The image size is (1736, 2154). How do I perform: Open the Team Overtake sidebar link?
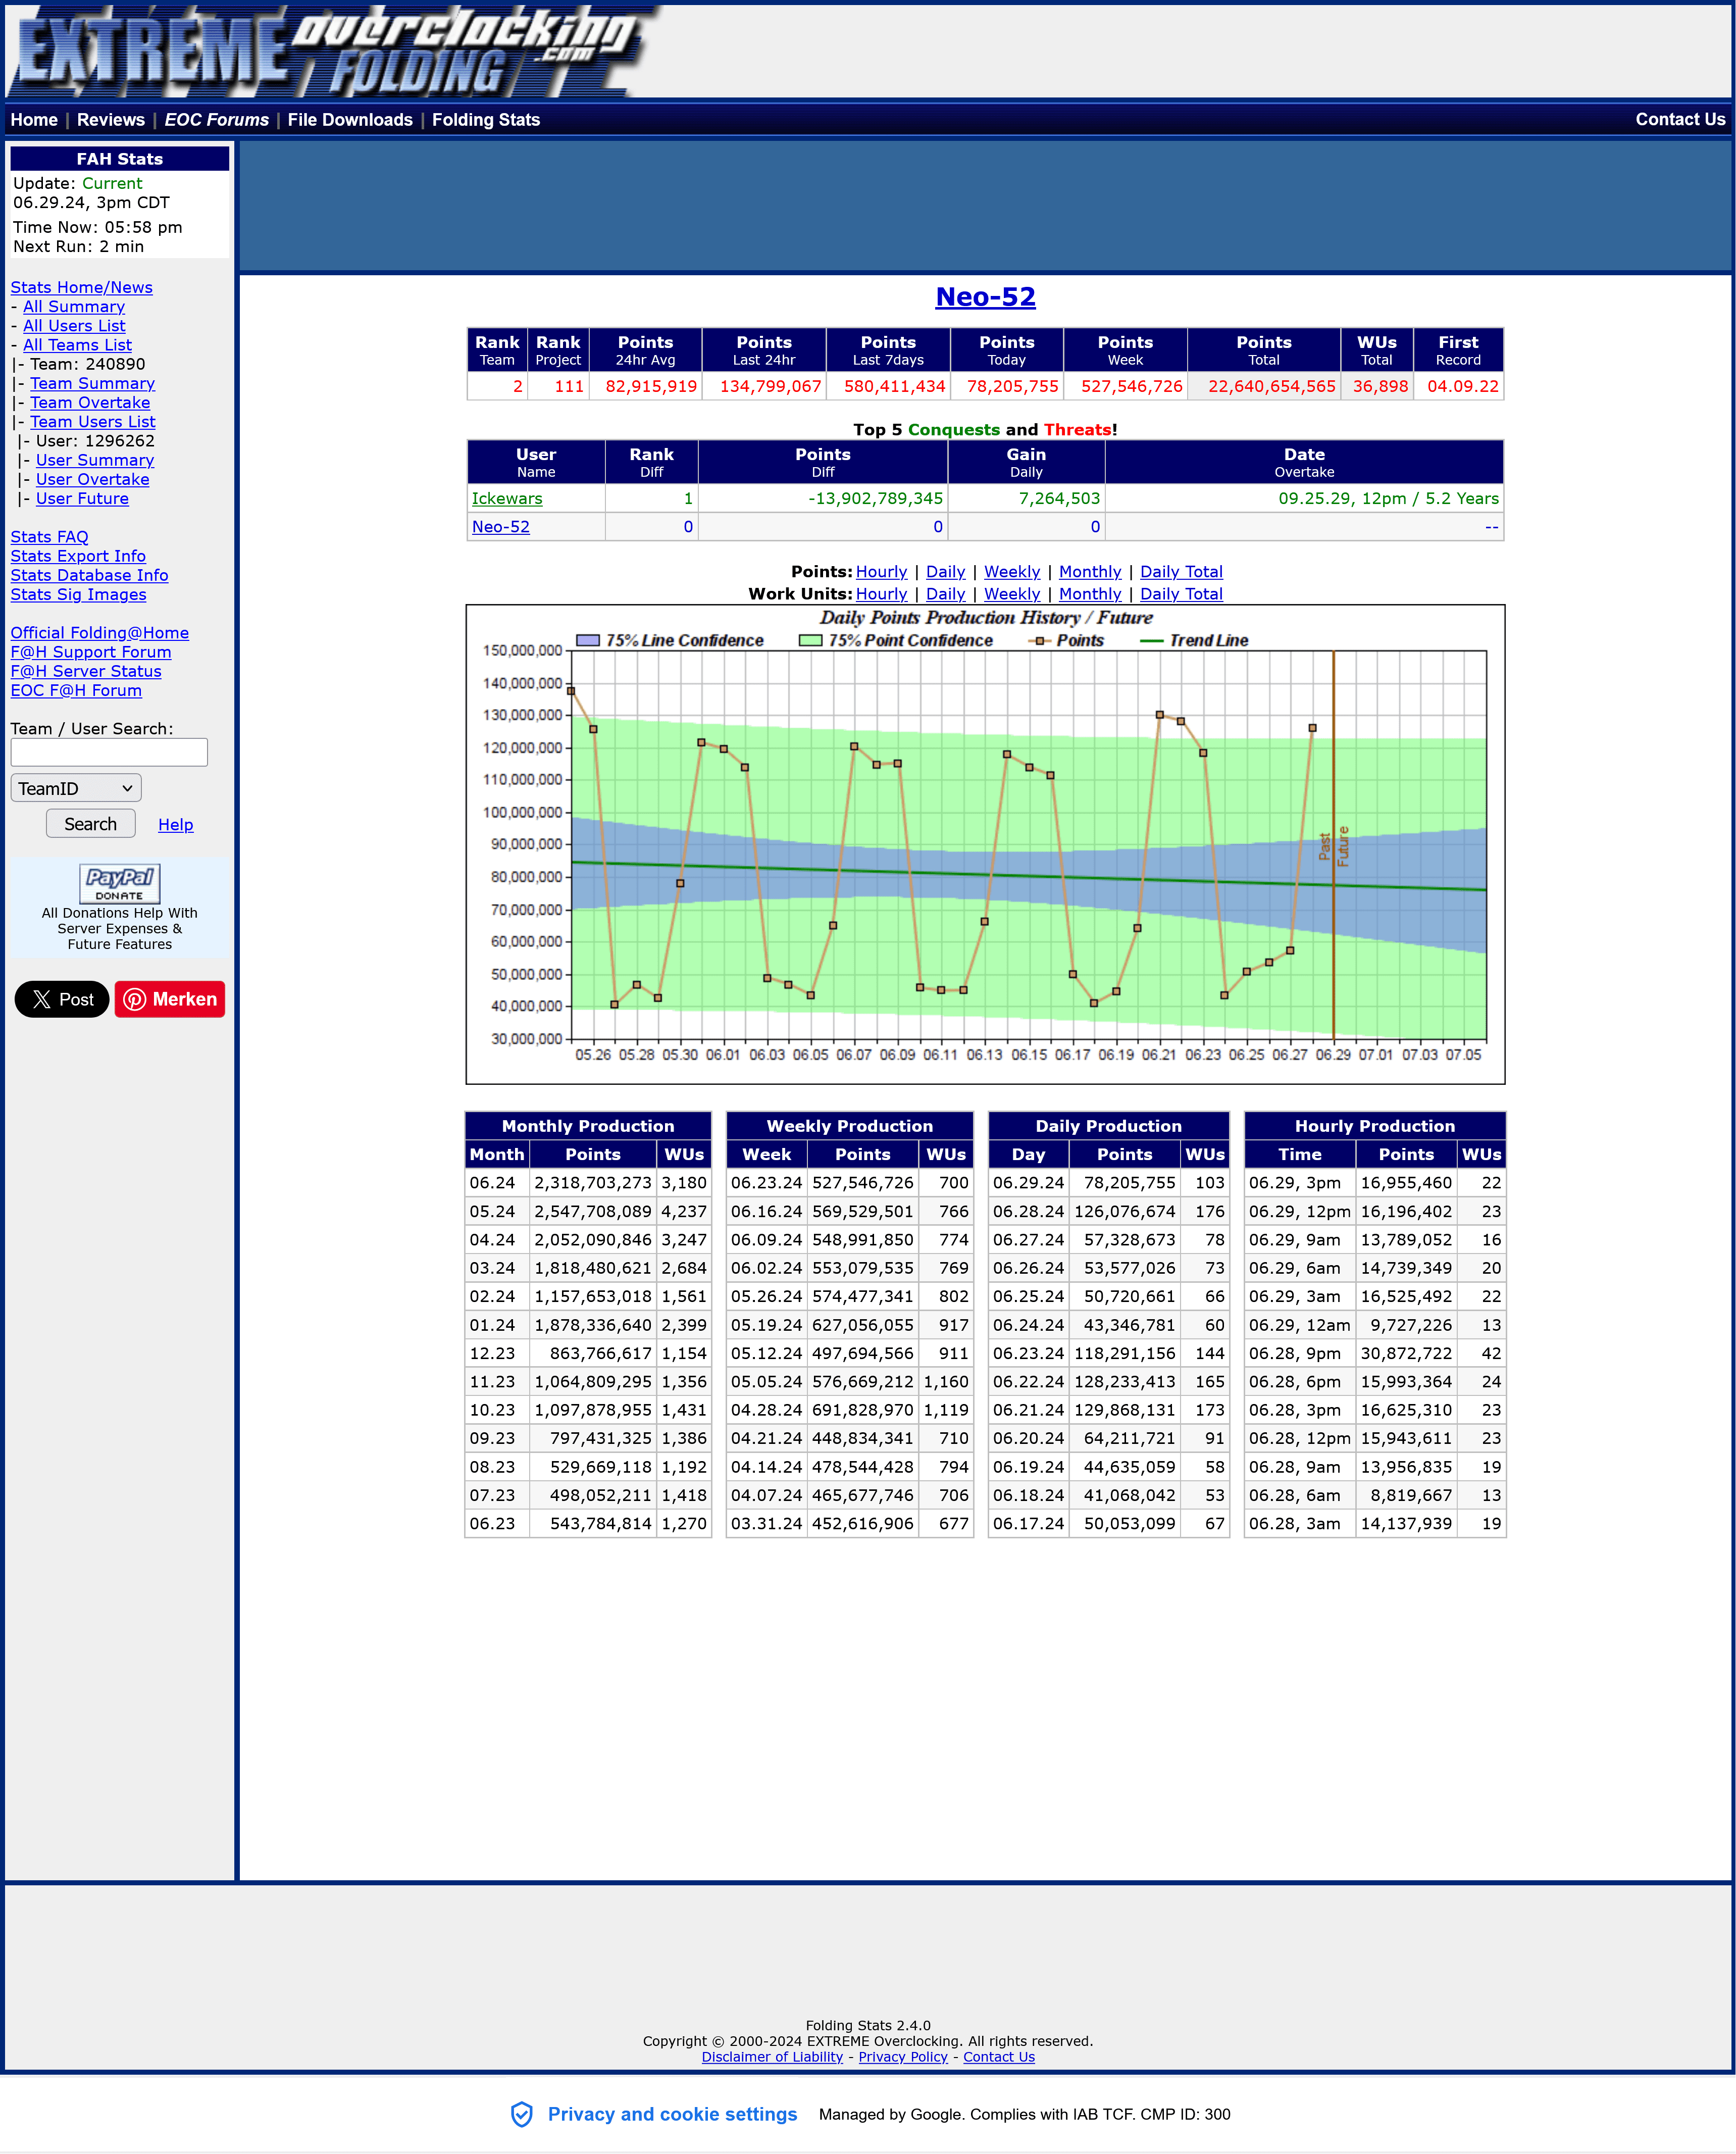90,402
